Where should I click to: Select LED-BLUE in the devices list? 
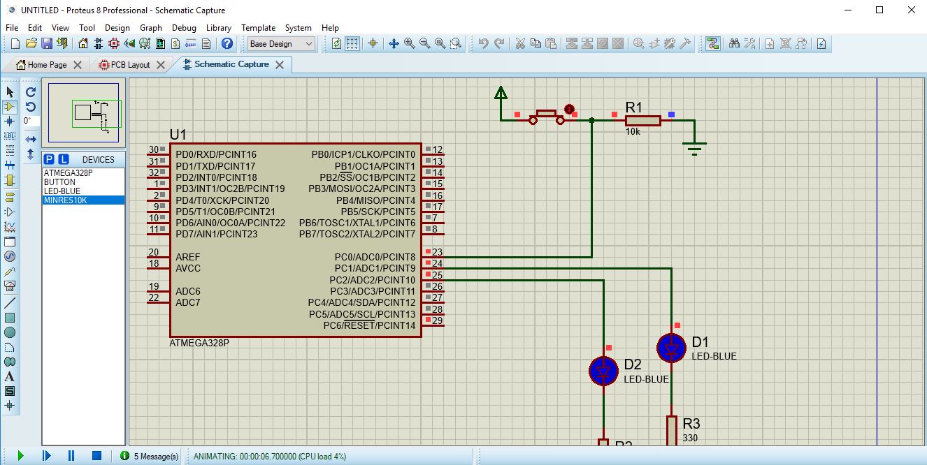point(62,191)
